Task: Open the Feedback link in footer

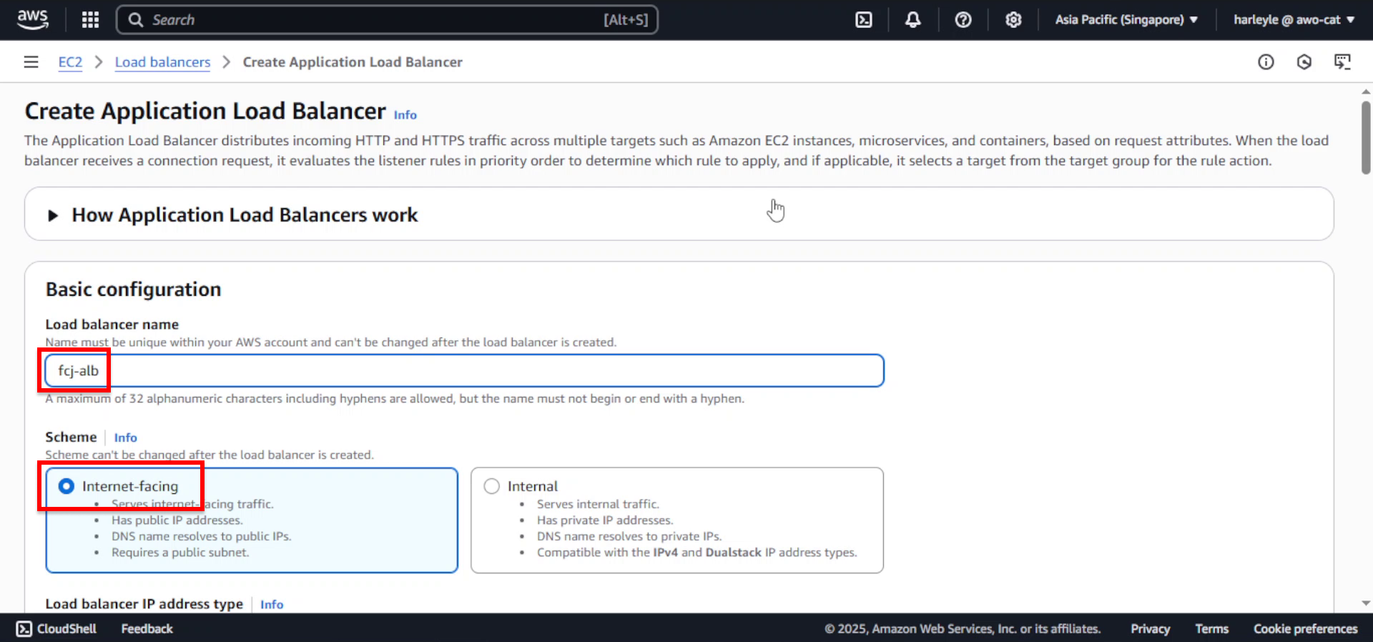Action: tap(147, 628)
